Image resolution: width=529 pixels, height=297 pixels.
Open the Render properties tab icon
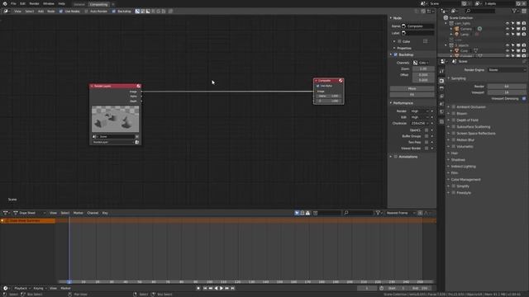pyautogui.click(x=441, y=81)
